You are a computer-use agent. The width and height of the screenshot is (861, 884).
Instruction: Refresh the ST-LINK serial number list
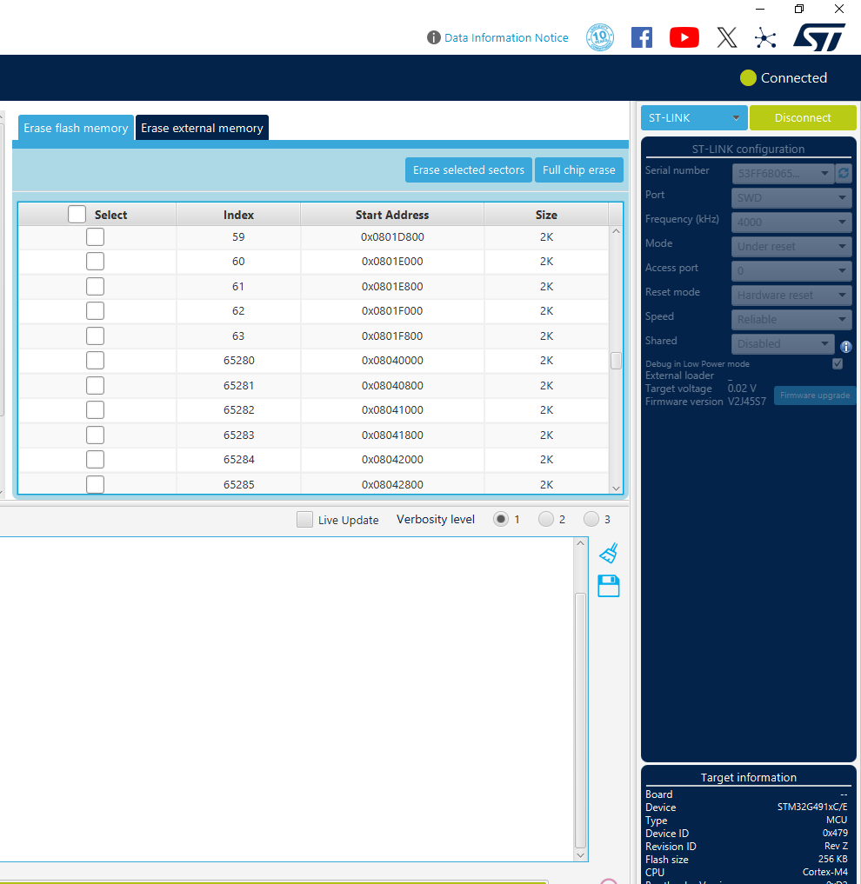tap(843, 173)
